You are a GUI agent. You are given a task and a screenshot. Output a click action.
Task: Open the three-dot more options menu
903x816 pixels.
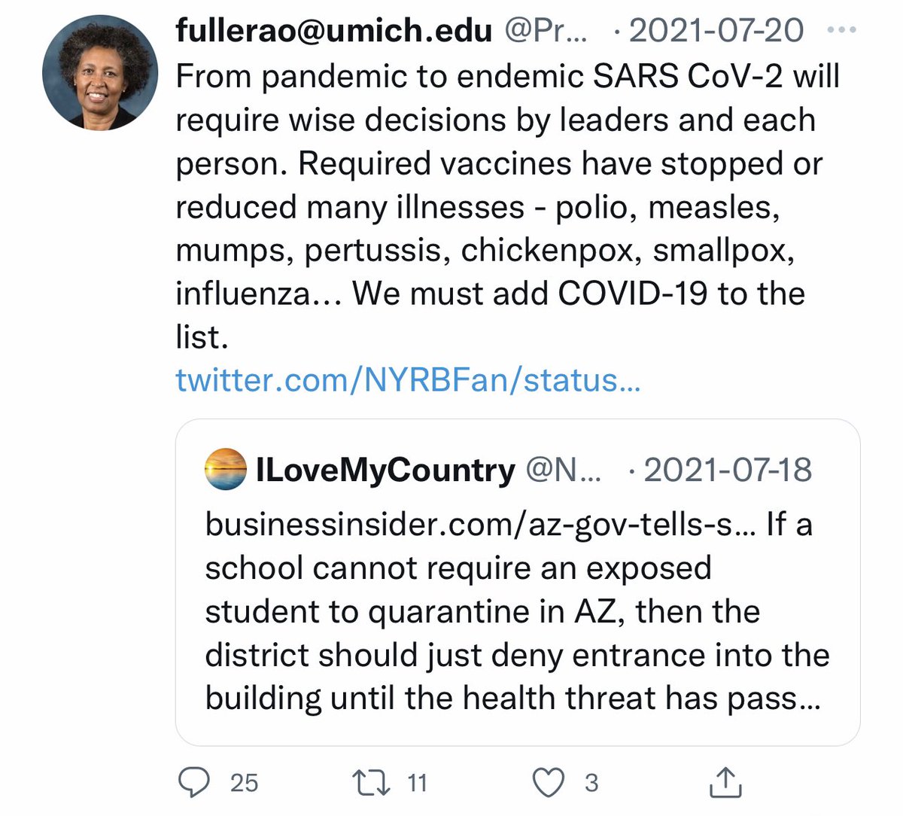[841, 31]
